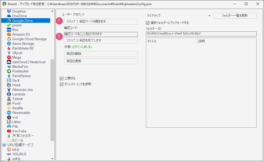
Task: Select the adf.ly list entry
Action: [16, 159]
